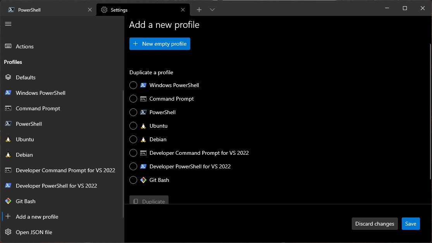Screen dimensions: 432x243
Task: Click the Actions keyboard icon
Action: pyautogui.click(x=8, y=46)
